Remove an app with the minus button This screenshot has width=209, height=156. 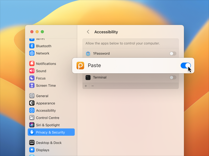click(x=92, y=86)
